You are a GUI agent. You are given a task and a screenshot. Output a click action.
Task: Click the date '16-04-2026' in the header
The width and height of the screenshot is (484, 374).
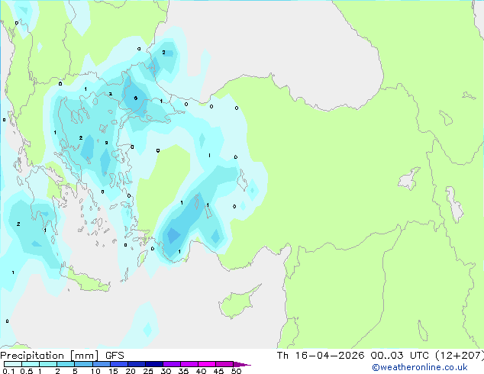click(x=330, y=356)
